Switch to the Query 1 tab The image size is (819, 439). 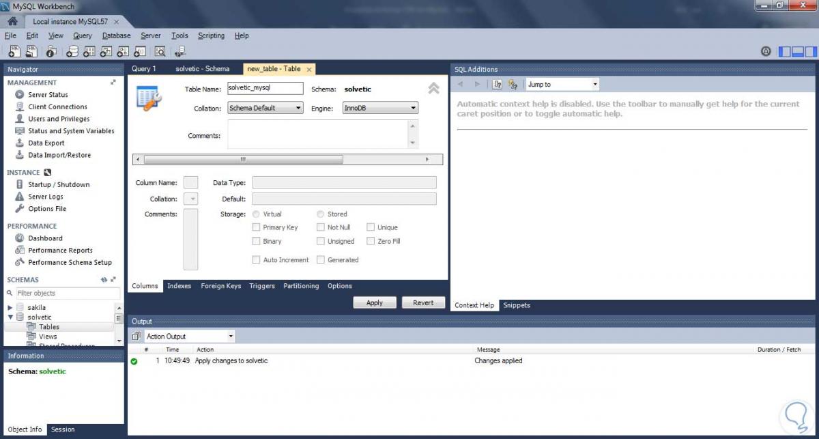click(144, 68)
